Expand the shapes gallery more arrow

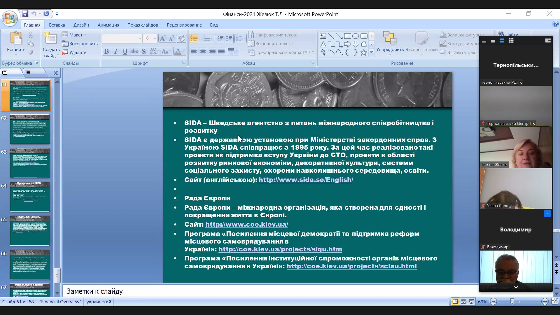(x=371, y=52)
